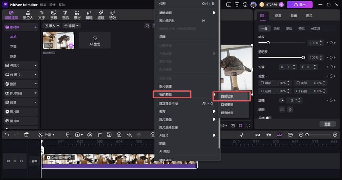Toggle the video track eye visibility icon

[15, 161]
